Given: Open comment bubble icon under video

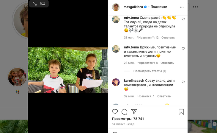Looking at the screenshot, I should [x=125, y=112].
